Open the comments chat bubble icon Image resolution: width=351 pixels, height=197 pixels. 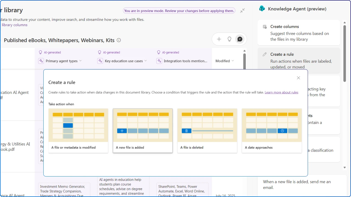(x=240, y=39)
